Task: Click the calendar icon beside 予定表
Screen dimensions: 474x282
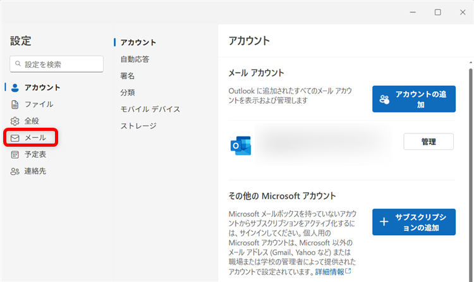Action: tap(15, 155)
